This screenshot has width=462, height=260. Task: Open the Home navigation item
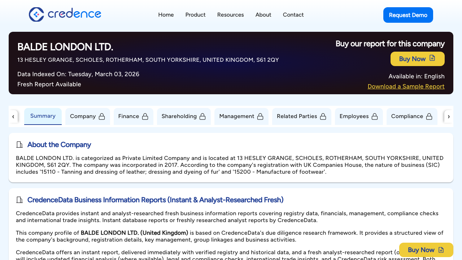tap(166, 15)
